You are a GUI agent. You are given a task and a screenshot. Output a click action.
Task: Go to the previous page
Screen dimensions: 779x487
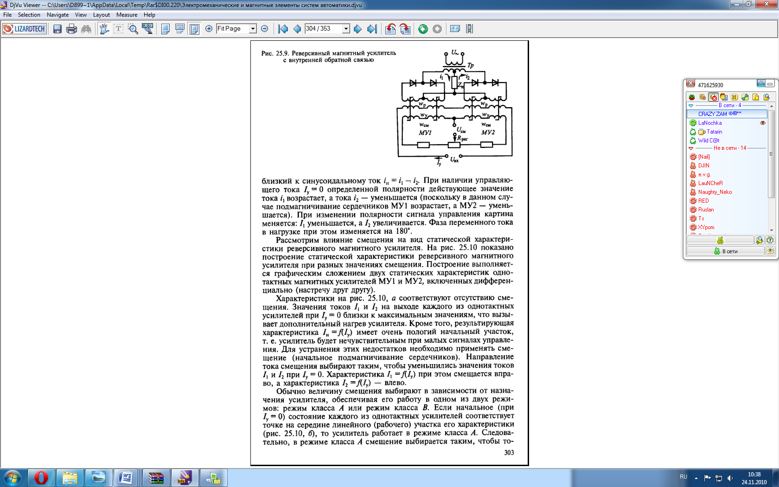point(297,29)
